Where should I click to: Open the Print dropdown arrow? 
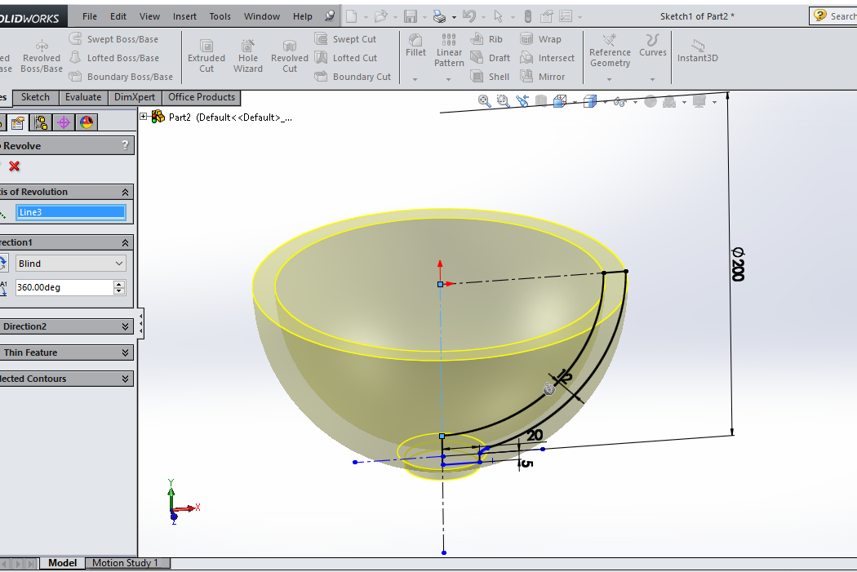454,17
